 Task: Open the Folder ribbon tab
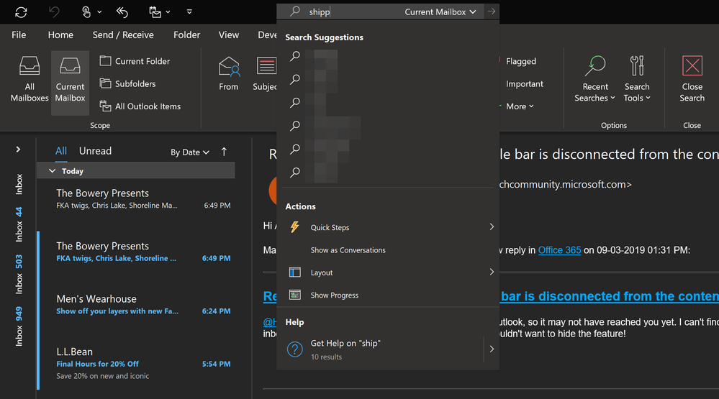[x=186, y=35]
